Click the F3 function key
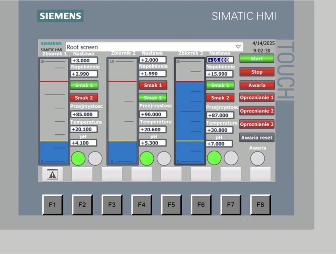The image size is (336, 254). 112,205
